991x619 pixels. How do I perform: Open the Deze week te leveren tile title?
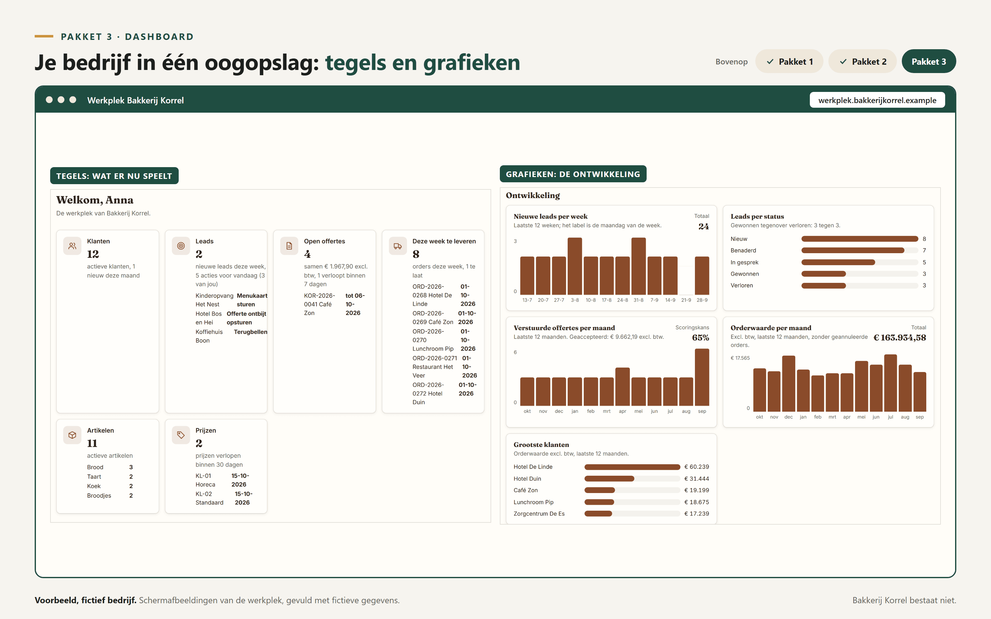(444, 241)
